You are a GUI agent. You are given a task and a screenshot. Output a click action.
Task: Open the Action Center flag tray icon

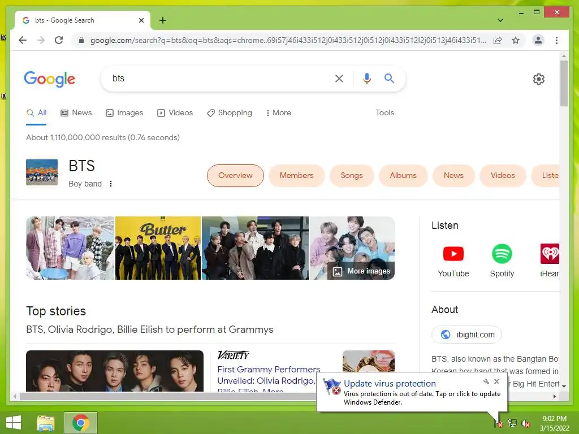pyautogui.click(x=499, y=423)
